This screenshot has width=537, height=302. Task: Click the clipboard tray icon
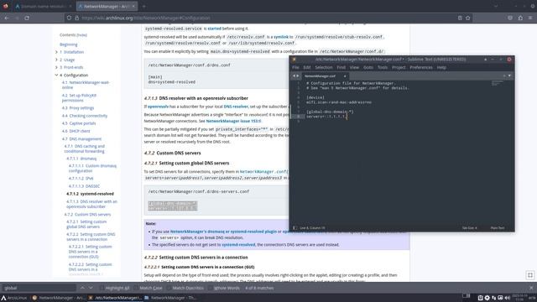point(480,298)
